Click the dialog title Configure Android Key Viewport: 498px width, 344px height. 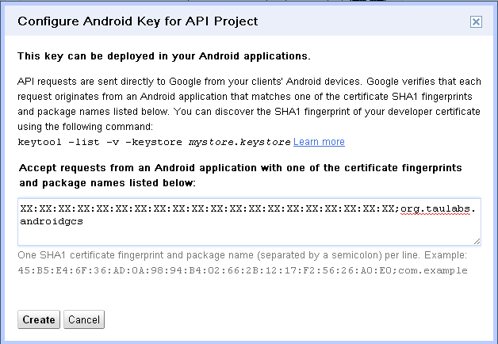click(x=137, y=21)
